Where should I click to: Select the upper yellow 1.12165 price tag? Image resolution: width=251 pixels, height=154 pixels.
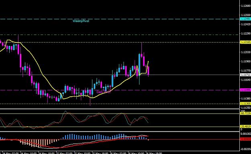[x=245, y=42]
